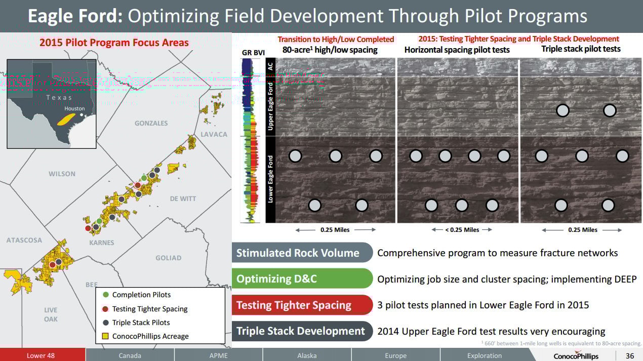
Task: Click the Triple Stack Development dark banner
Action: click(302, 332)
